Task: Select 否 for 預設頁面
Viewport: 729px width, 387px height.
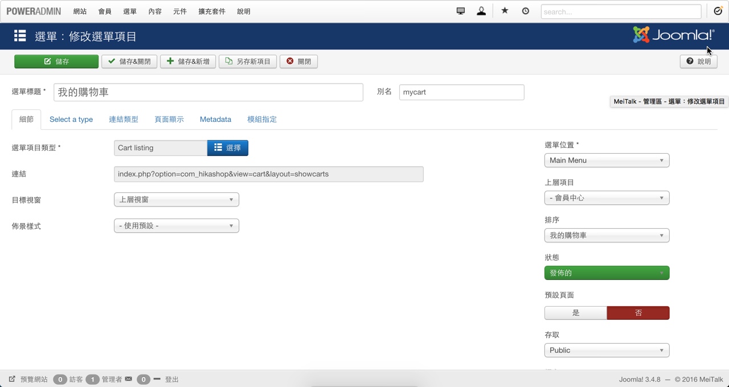Action: 638,313
